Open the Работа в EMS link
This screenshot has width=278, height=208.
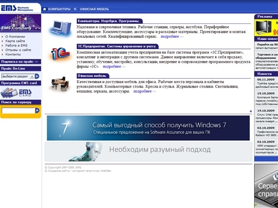16,45
